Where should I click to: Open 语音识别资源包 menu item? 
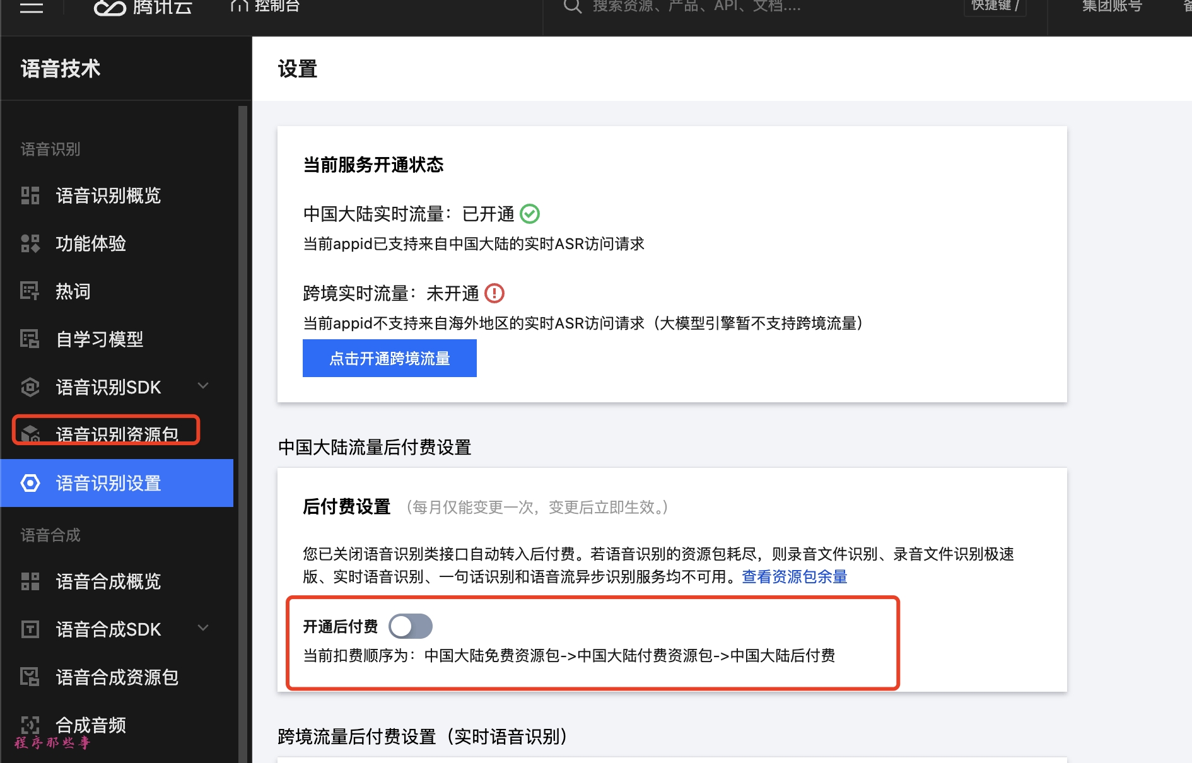coord(117,434)
